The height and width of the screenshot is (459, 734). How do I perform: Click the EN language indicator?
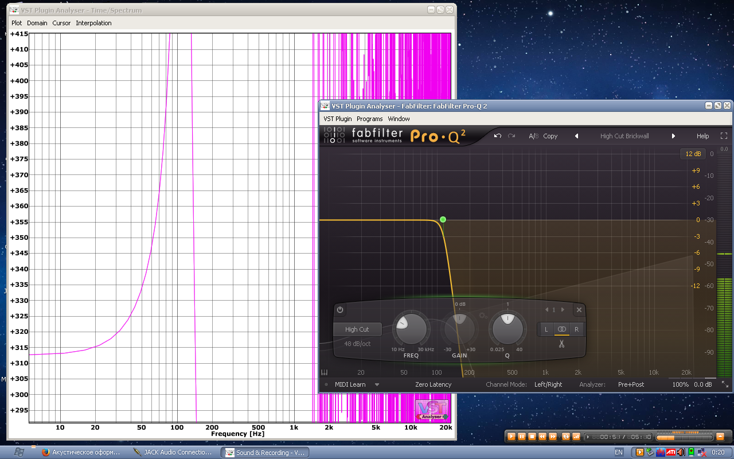click(619, 452)
